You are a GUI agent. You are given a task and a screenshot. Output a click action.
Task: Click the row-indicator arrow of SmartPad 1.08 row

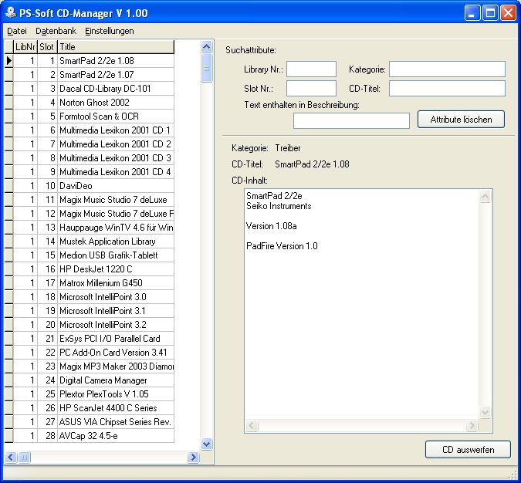[x=9, y=61]
